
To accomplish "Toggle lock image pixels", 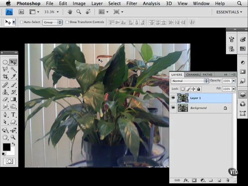I will (188, 89).
